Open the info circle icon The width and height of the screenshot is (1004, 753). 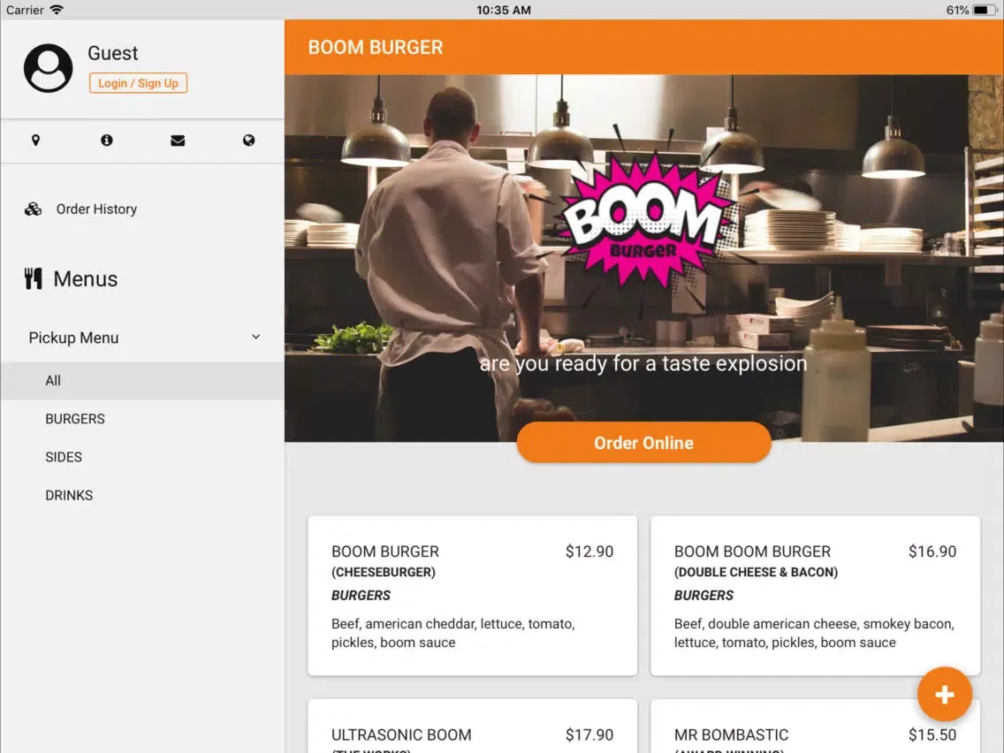tap(107, 141)
